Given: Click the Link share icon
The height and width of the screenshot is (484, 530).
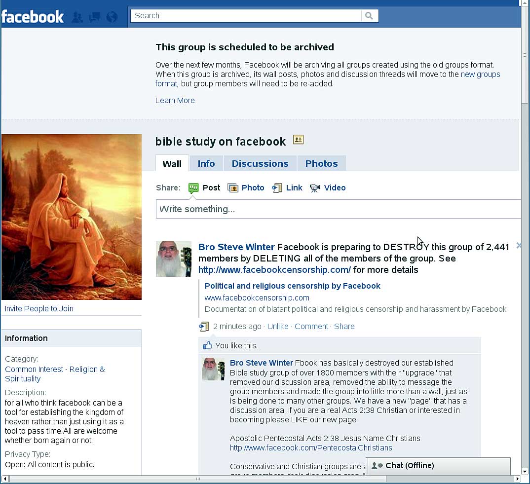Looking at the screenshot, I should tap(277, 188).
